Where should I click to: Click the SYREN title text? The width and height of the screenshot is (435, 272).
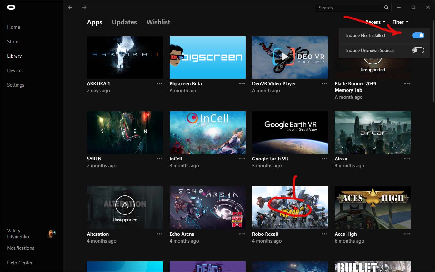pyautogui.click(x=94, y=159)
